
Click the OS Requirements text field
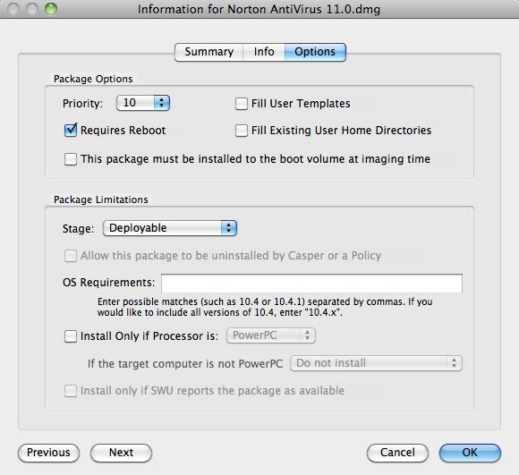click(x=311, y=284)
